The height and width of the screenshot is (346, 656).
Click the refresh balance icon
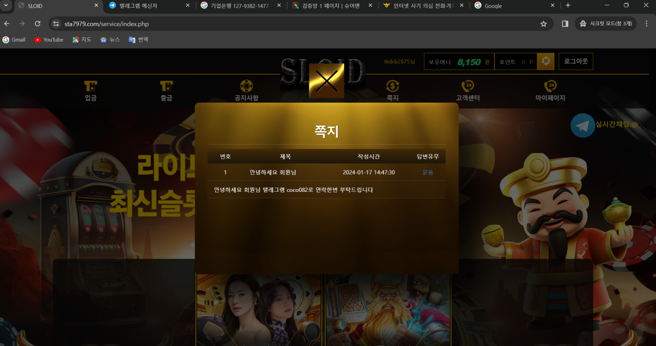click(546, 62)
